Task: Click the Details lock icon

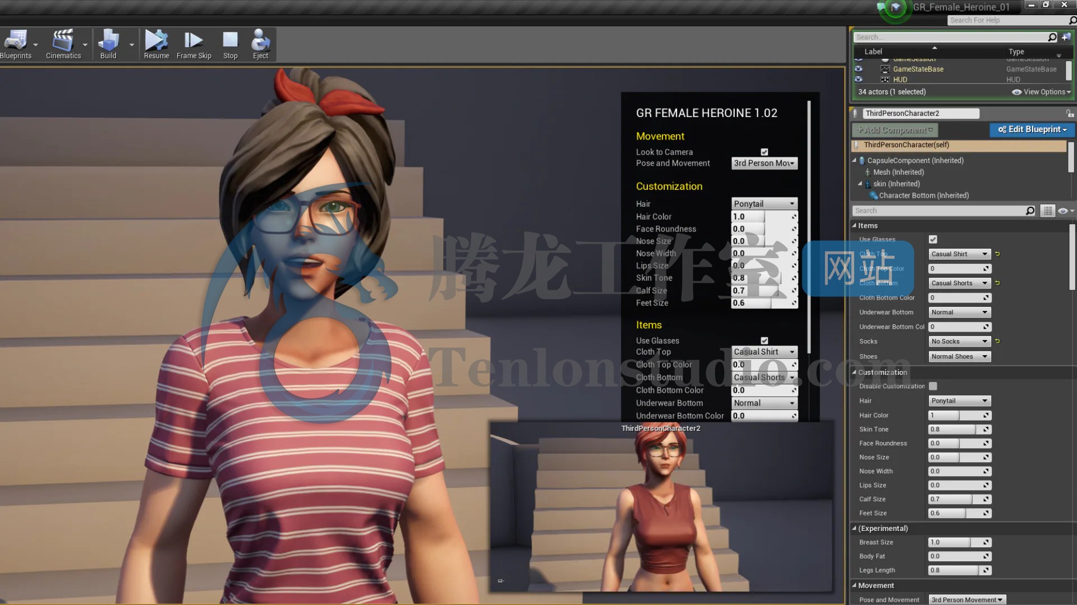Action: click(1070, 113)
